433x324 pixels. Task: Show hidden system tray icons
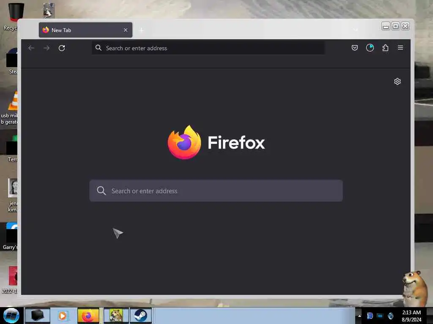(x=359, y=316)
